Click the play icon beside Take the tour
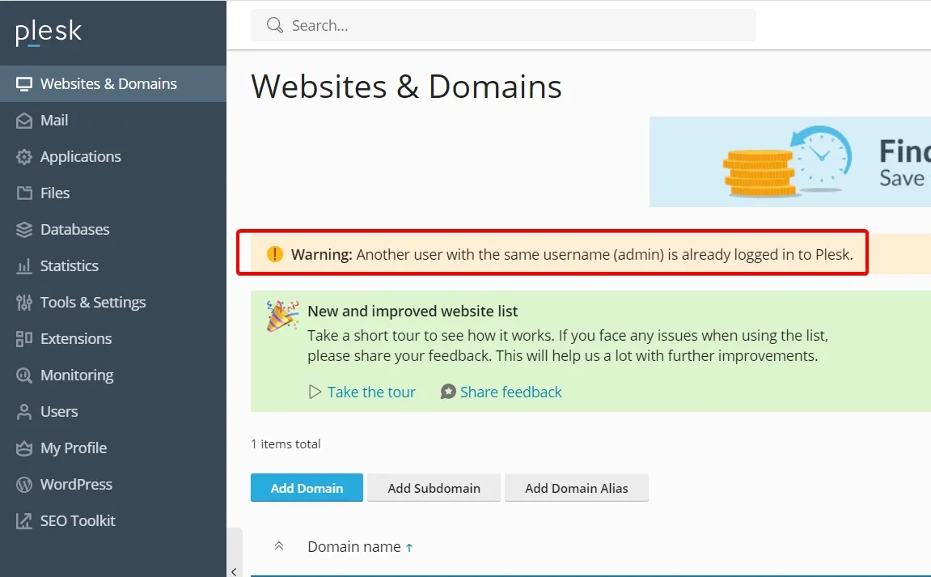 (315, 392)
